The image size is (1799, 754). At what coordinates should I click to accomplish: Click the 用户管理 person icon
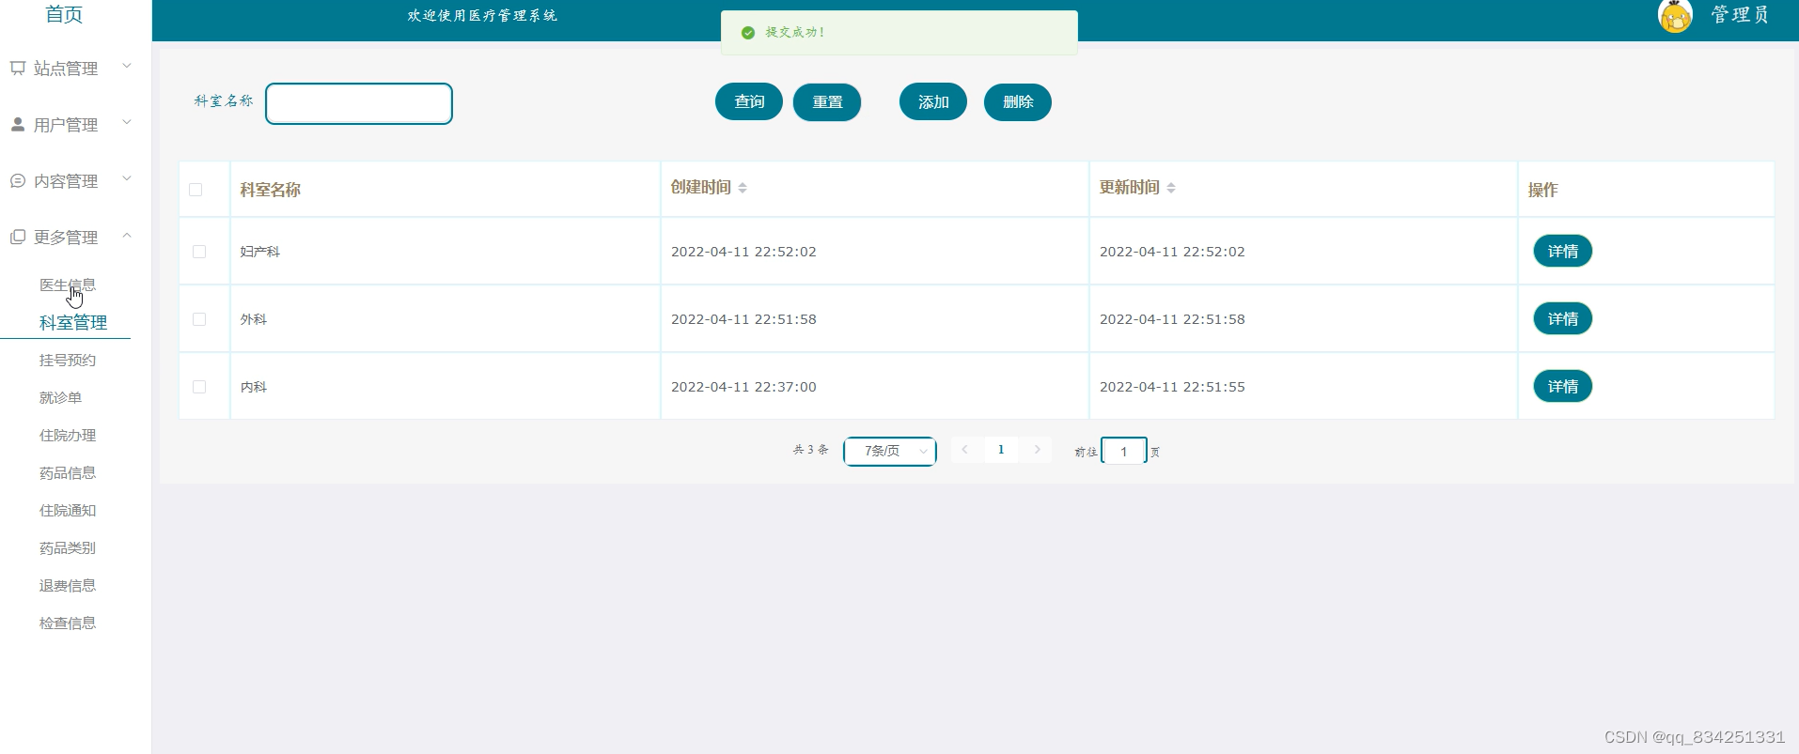(x=18, y=124)
